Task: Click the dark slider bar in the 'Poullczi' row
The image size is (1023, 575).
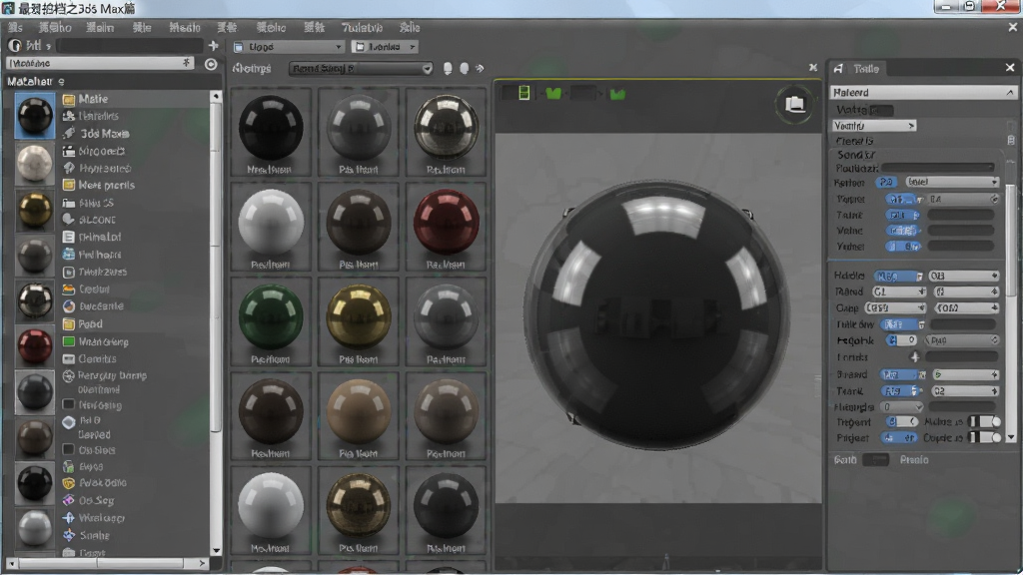Action: [x=937, y=168]
